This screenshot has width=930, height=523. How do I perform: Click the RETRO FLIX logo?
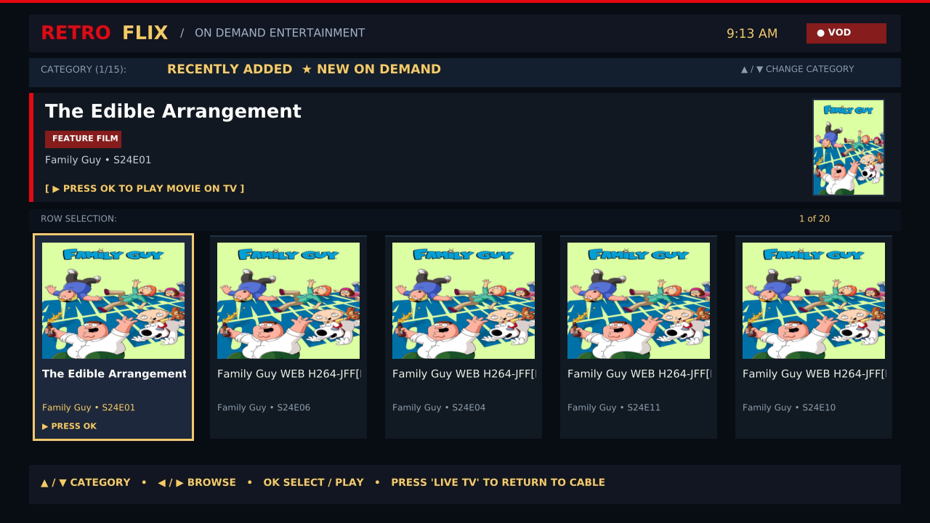click(105, 33)
